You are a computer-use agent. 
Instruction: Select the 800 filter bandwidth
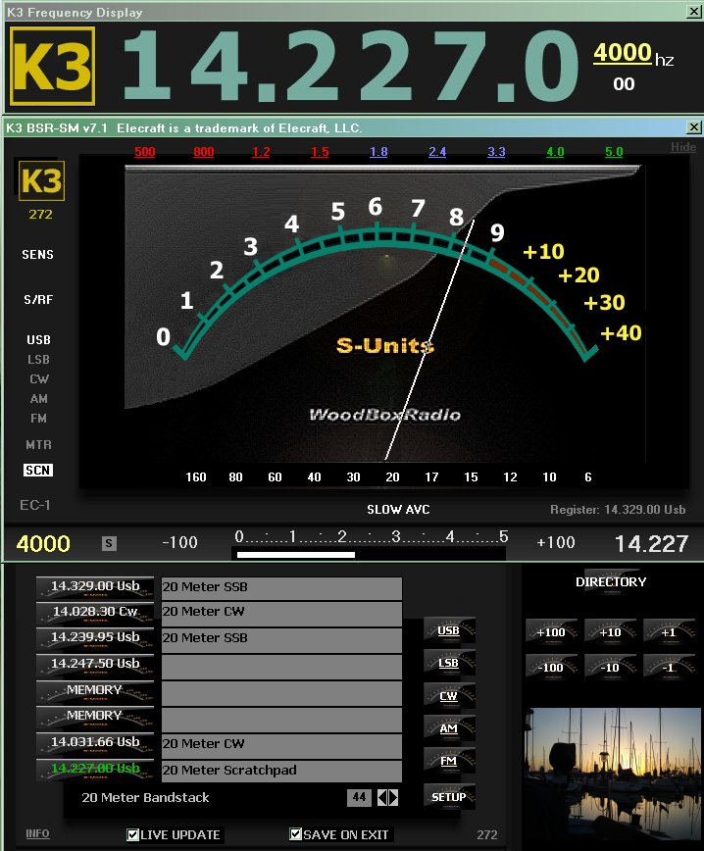(204, 152)
